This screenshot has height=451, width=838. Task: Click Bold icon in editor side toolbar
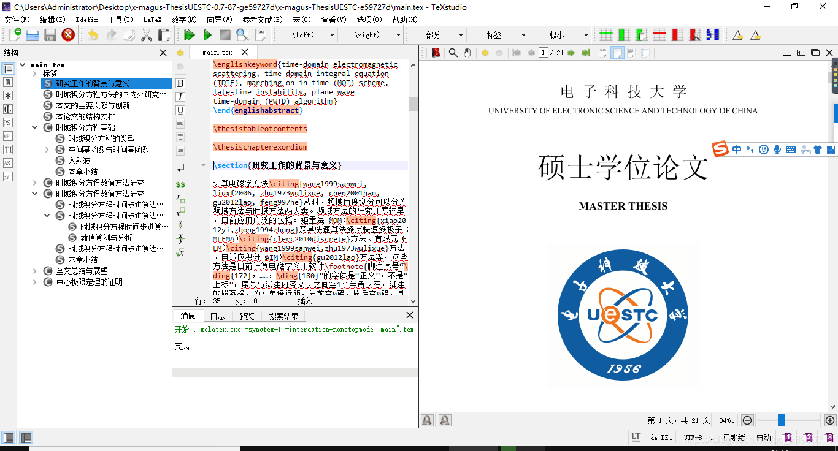180,83
